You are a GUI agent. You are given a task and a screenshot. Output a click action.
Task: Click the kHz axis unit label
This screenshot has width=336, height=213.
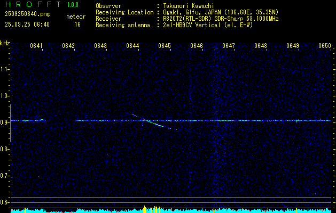point(5,43)
